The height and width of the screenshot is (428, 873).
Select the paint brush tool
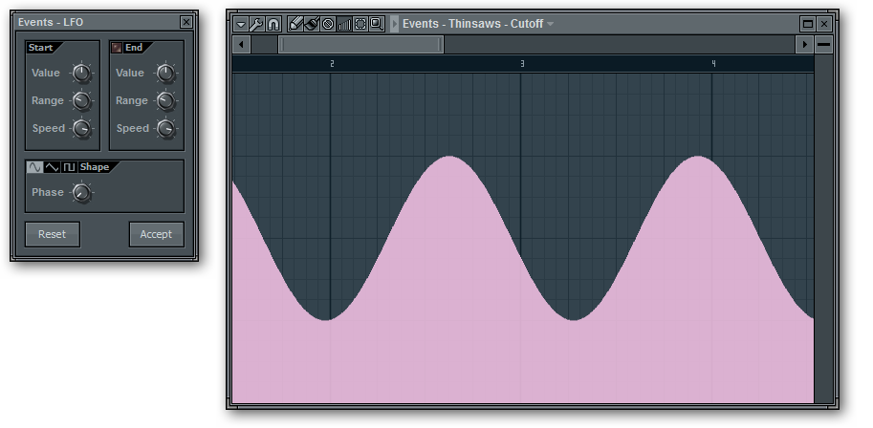point(312,24)
